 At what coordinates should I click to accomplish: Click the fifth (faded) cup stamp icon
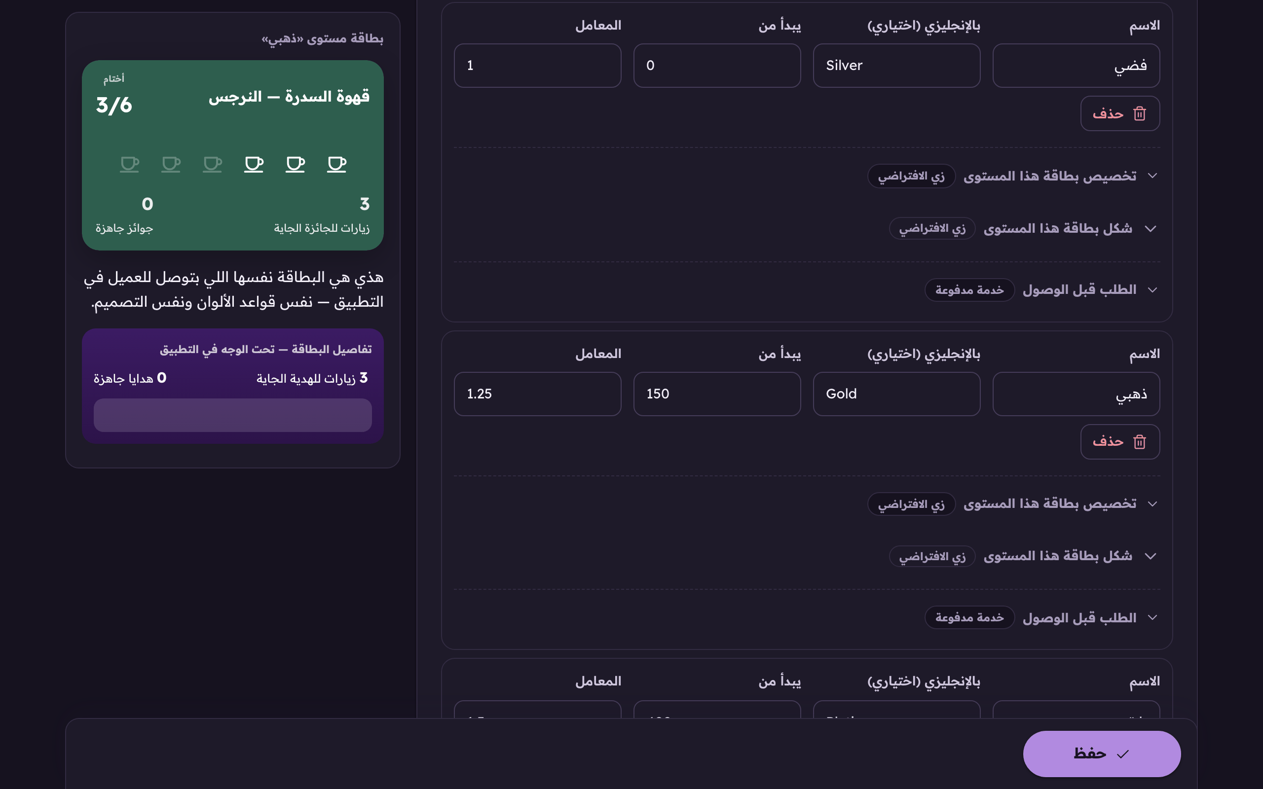[171, 164]
